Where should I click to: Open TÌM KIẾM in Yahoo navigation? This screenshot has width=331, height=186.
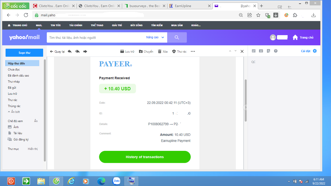tap(157, 25)
